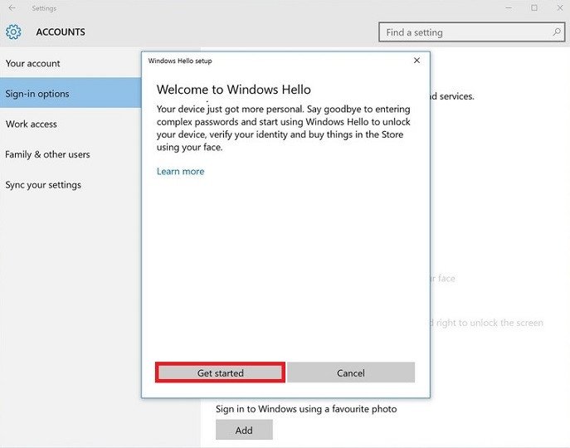The image size is (570, 448).
Task: Click the 'Welcome to Windows Hello' heading
Action: click(x=233, y=90)
